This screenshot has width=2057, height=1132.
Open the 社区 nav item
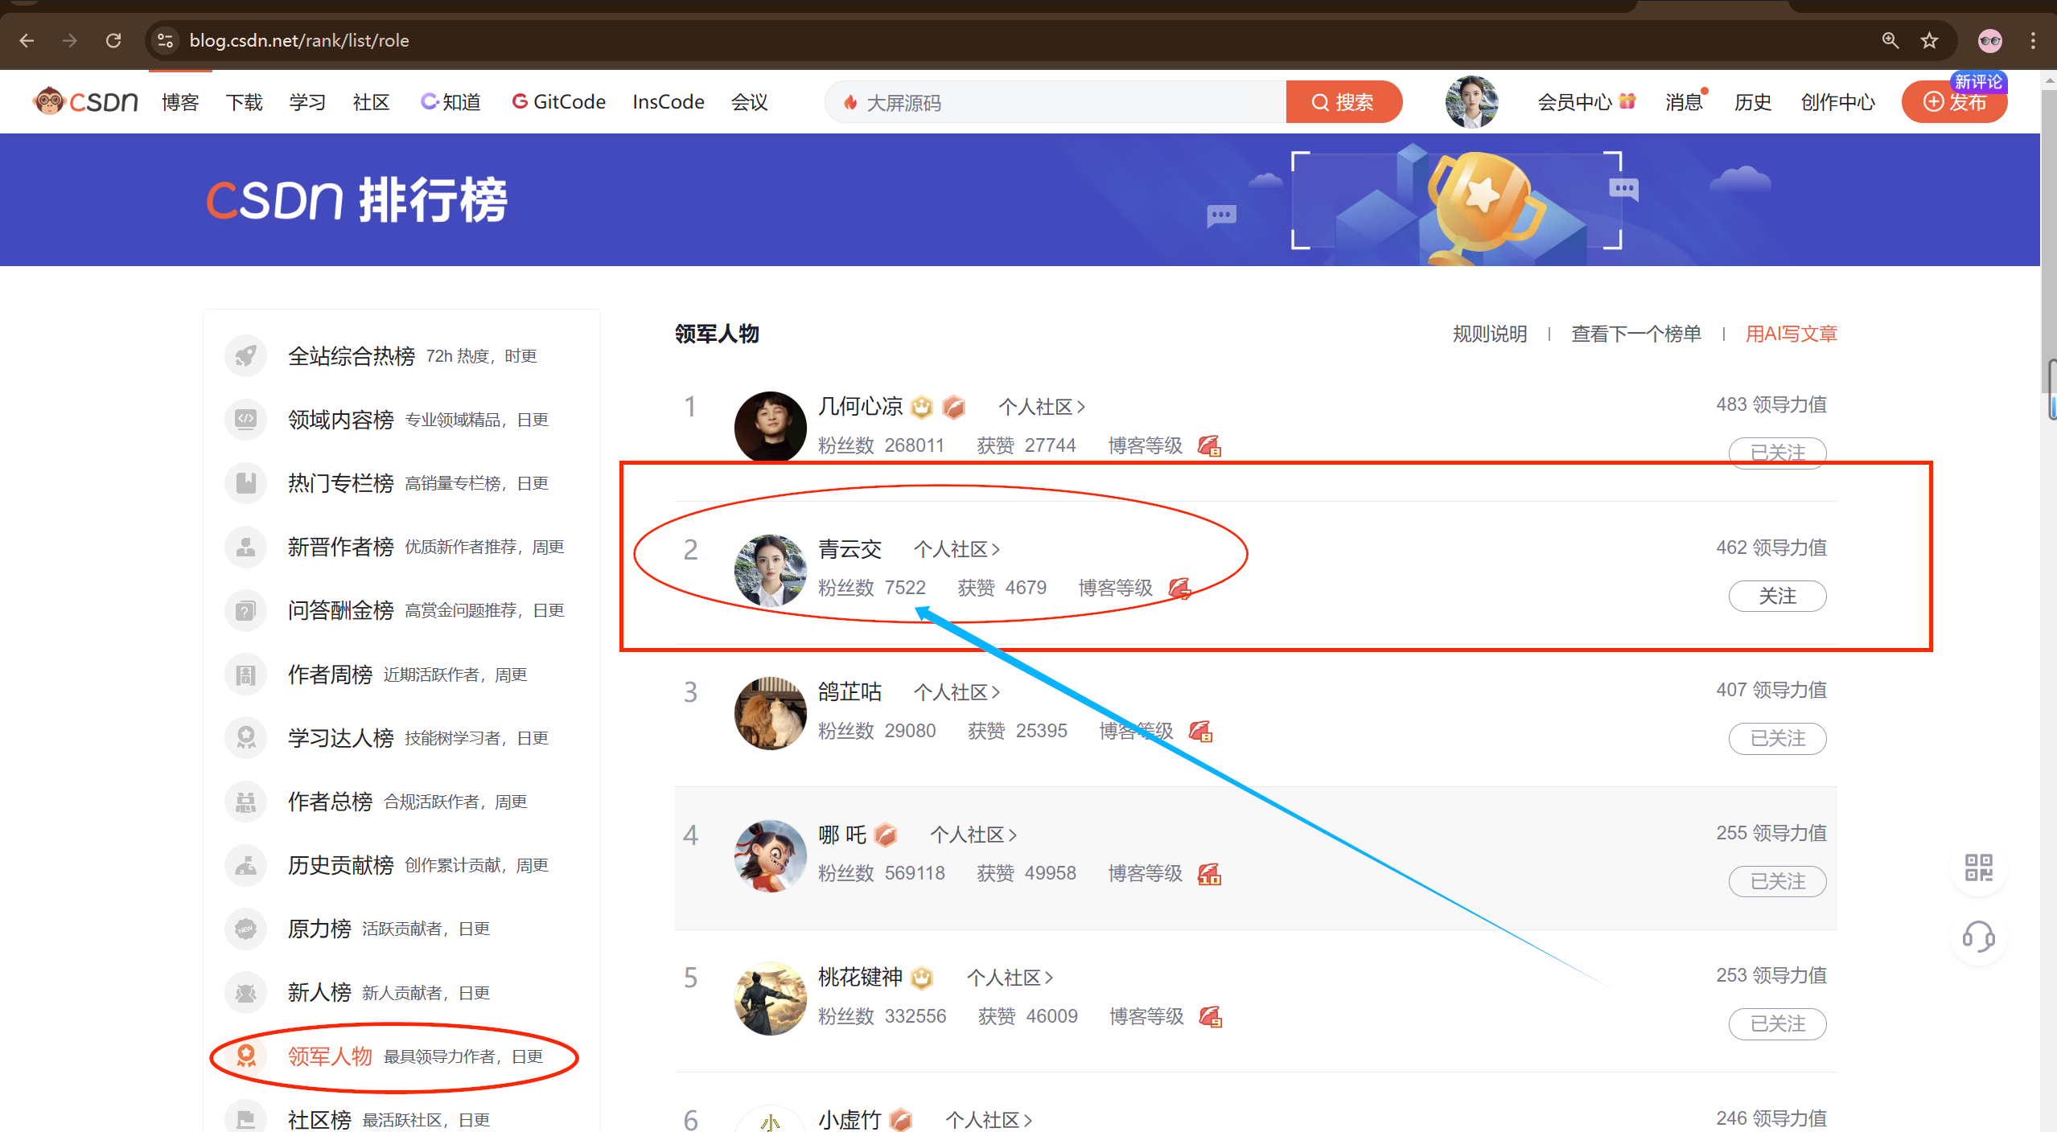(x=371, y=102)
